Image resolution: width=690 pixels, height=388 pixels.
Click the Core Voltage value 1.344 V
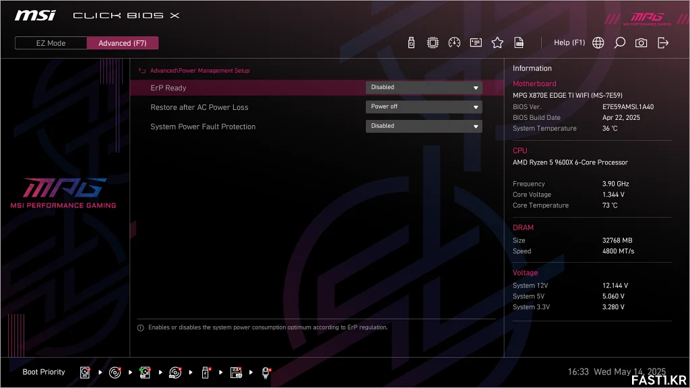click(613, 195)
